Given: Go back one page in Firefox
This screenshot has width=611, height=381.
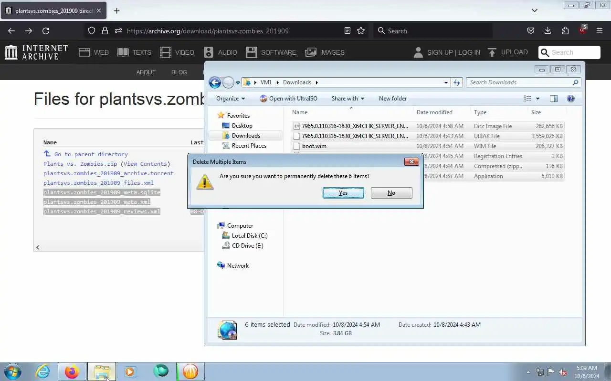Looking at the screenshot, I should pyautogui.click(x=11, y=30).
